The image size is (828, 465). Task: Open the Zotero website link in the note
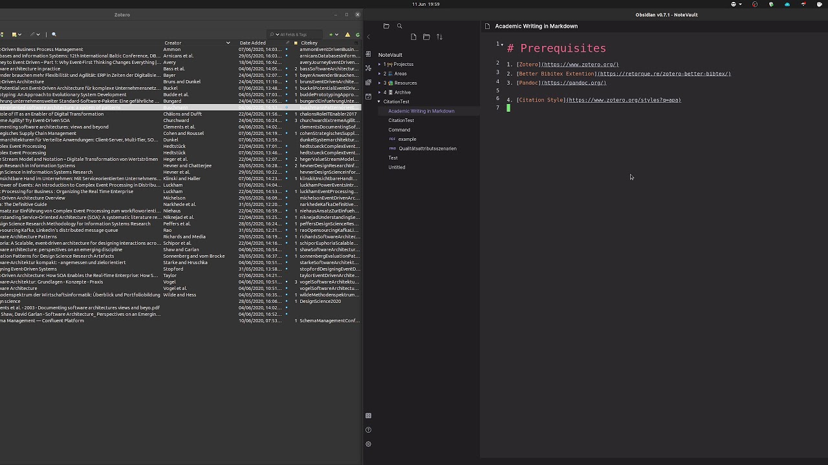pyautogui.click(x=580, y=65)
